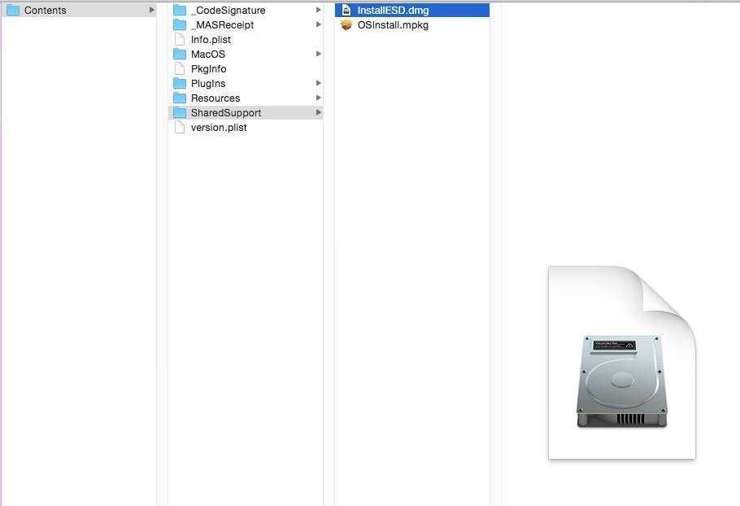Click the SharedSupport folder icon

click(180, 112)
